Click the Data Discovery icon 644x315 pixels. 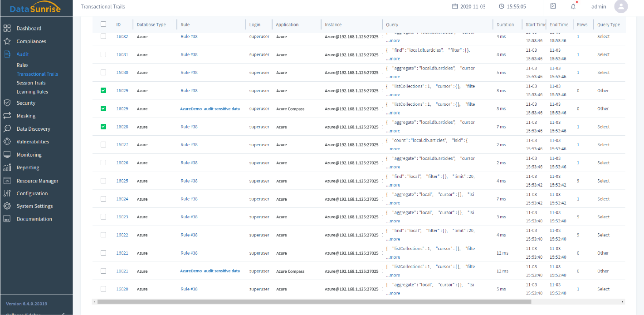7,129
